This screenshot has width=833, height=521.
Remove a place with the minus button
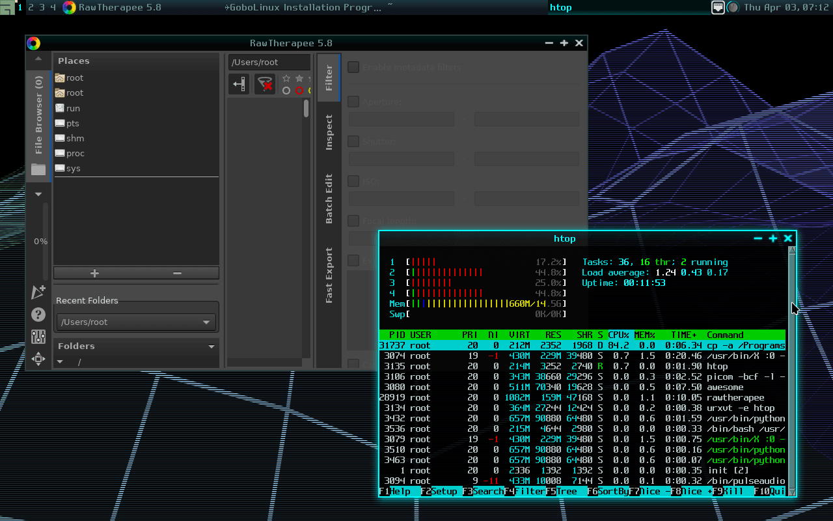click(177, 273)
